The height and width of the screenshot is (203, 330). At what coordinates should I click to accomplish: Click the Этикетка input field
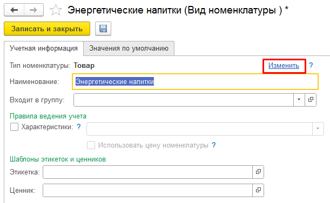click(147, 172)
